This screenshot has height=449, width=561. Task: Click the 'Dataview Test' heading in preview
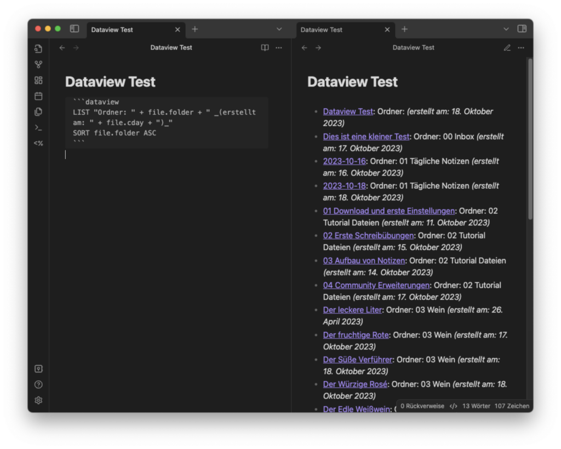tap(352, 82)
